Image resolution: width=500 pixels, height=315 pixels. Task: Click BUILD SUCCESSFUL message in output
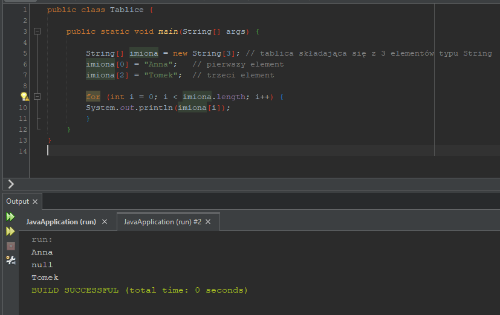tap(139, 290)
